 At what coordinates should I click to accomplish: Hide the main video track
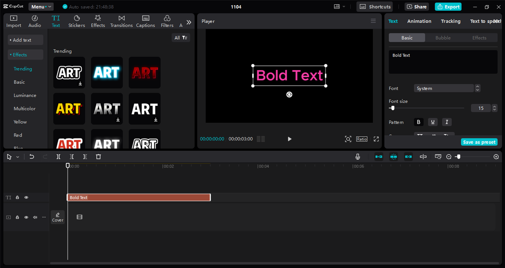[26, 217]
